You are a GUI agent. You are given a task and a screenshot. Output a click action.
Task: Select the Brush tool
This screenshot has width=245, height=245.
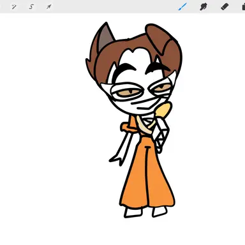[182, 7]
